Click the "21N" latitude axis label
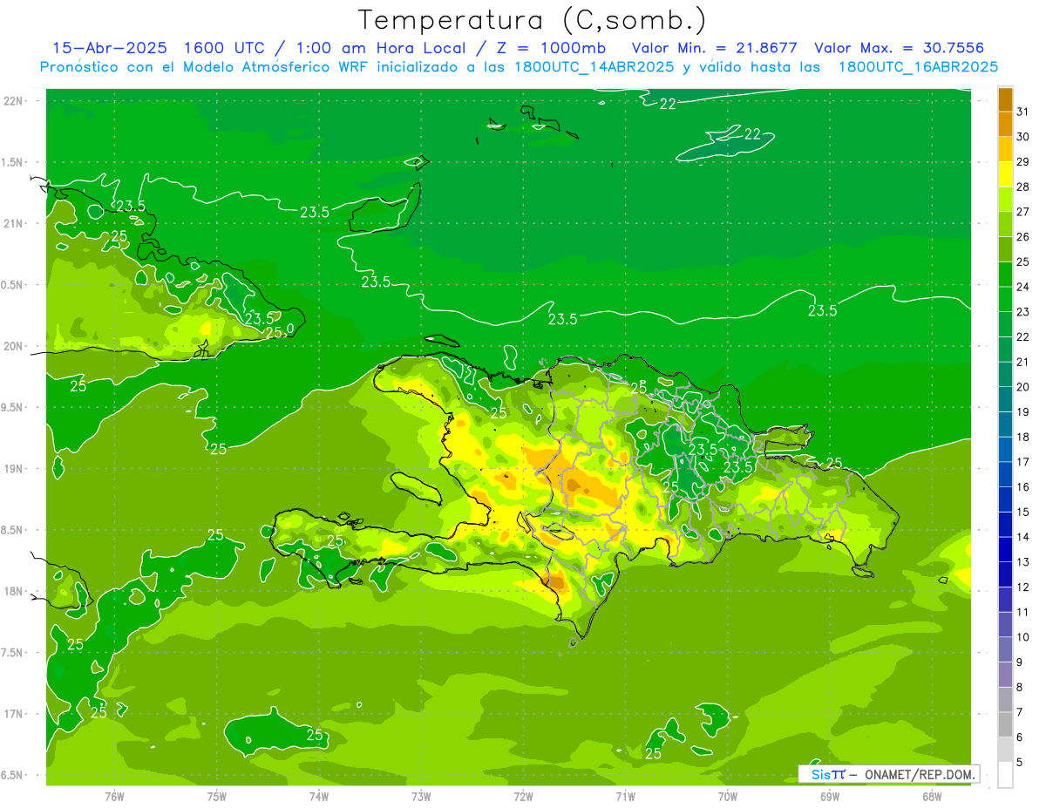Image resolution: width=1046 pixels, height=808 pixels. point(14,224)
